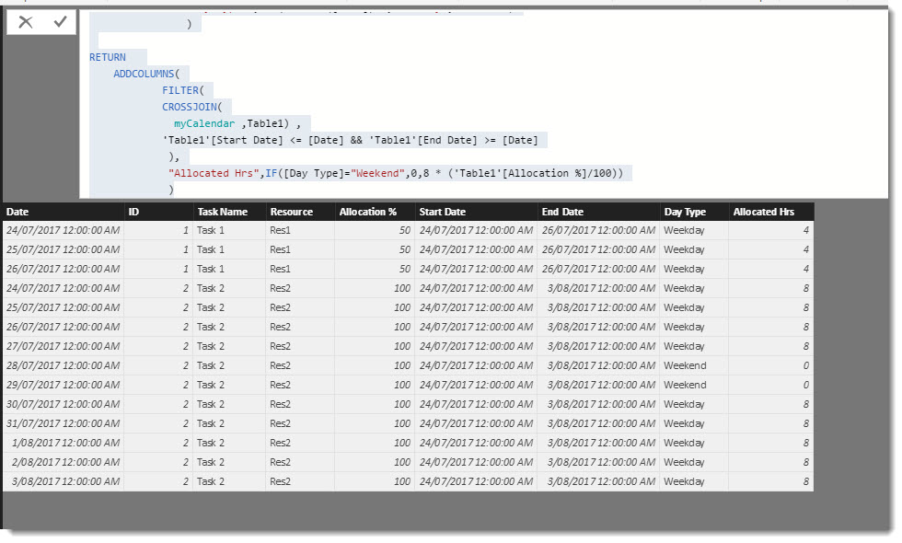Select Allocated Hrs 0 in the 28/07/2017 row
Image resolution: width=902 pixels, height=543 pixels.
(x=771, y=365)
